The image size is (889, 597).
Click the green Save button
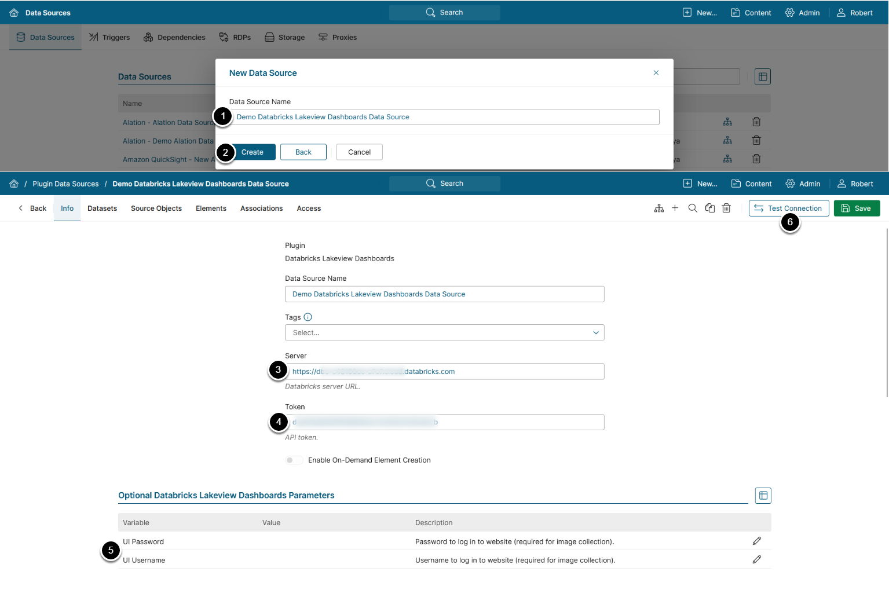click(857, 208)
